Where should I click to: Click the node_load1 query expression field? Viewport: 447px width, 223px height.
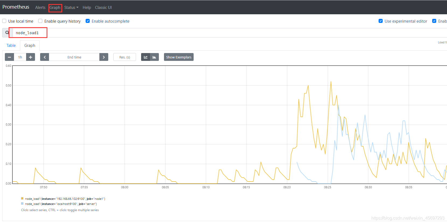pyautogui.click(x=230, y=33)
